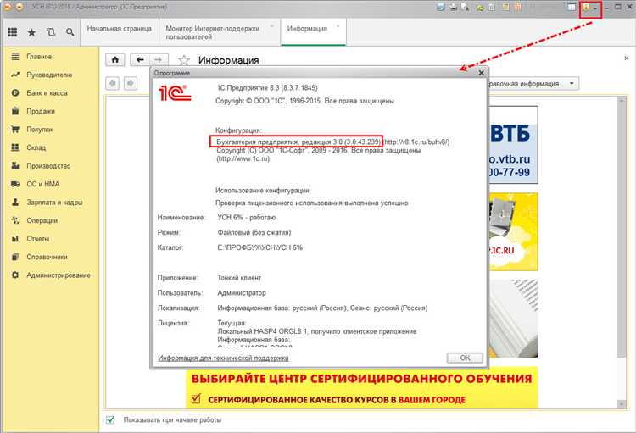The width and height of the screenshot is (636, 433).
Task: Click scrollbar up arrow on Информация page
Action: 622,101
